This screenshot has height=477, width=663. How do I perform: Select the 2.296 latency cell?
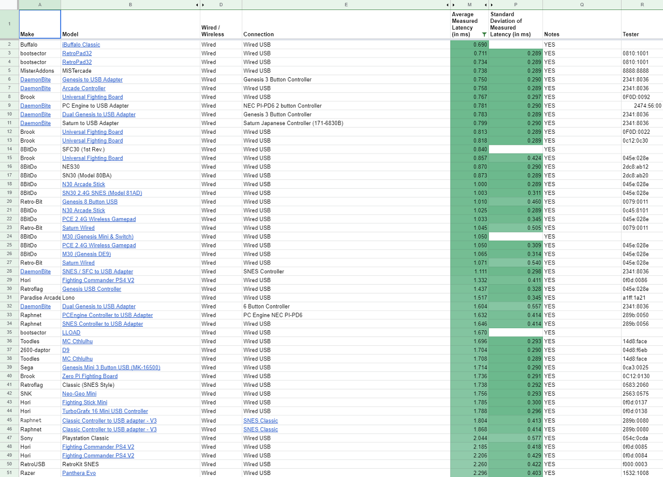470,473
